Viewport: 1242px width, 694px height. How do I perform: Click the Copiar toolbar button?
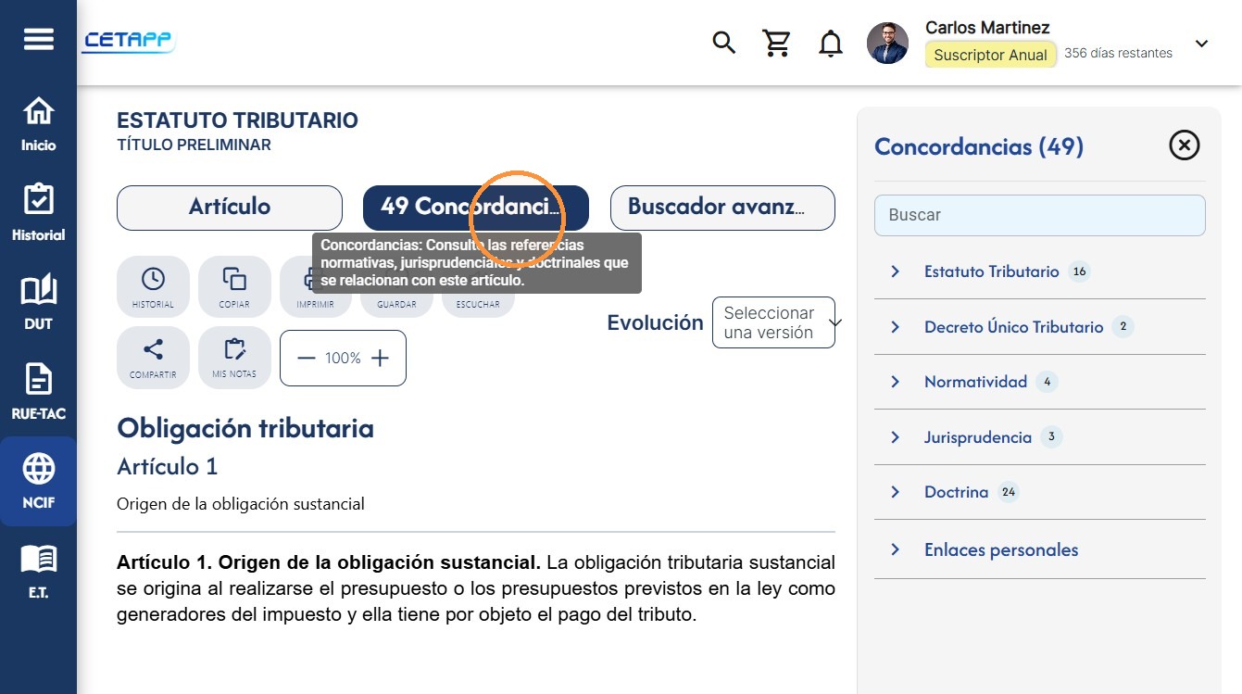click(x=234, y=286)
